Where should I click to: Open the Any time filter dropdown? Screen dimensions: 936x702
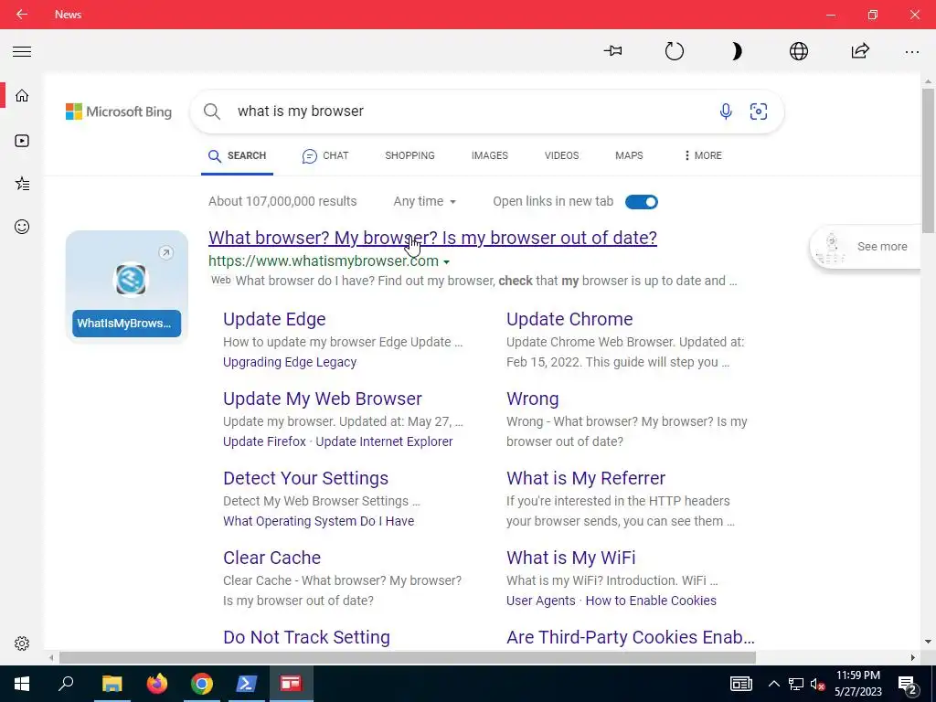click(424, 202)
